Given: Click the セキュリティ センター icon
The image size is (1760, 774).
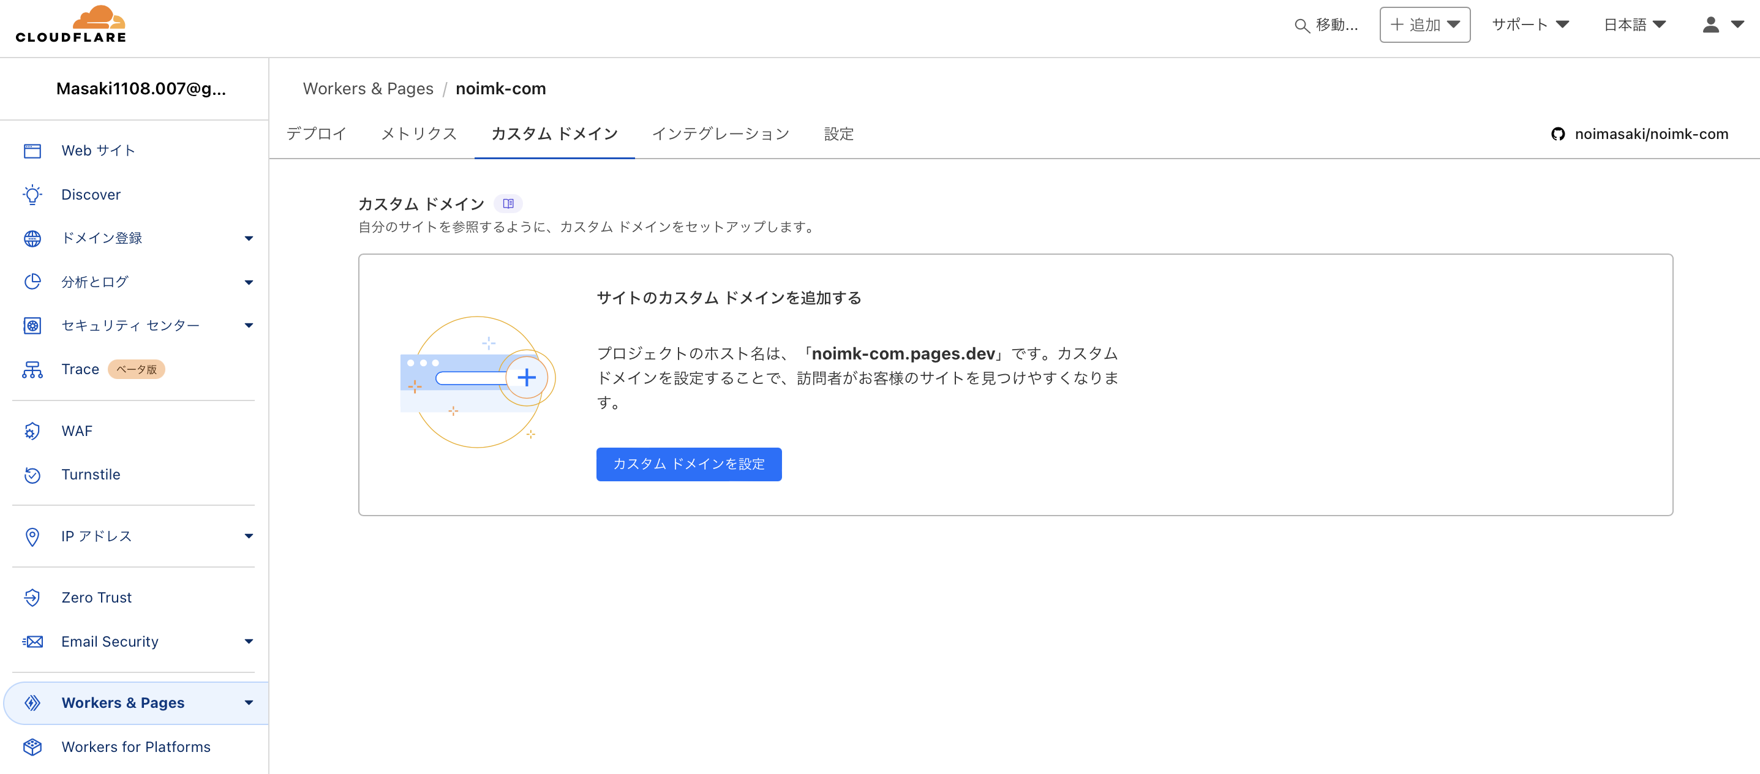Looking at the screenshot, I should 32,325.
